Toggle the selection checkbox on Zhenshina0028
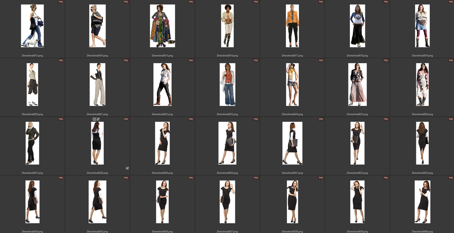Screen dimensions: 454x233 point(127,168)
